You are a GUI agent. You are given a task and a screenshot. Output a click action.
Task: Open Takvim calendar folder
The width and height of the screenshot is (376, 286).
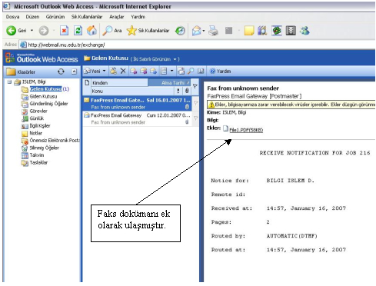[x=37, y=155]
